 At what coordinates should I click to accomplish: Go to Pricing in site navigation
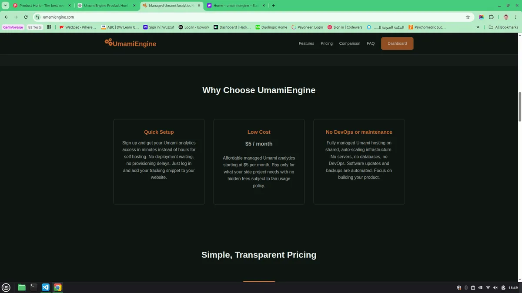click(327, 43)
